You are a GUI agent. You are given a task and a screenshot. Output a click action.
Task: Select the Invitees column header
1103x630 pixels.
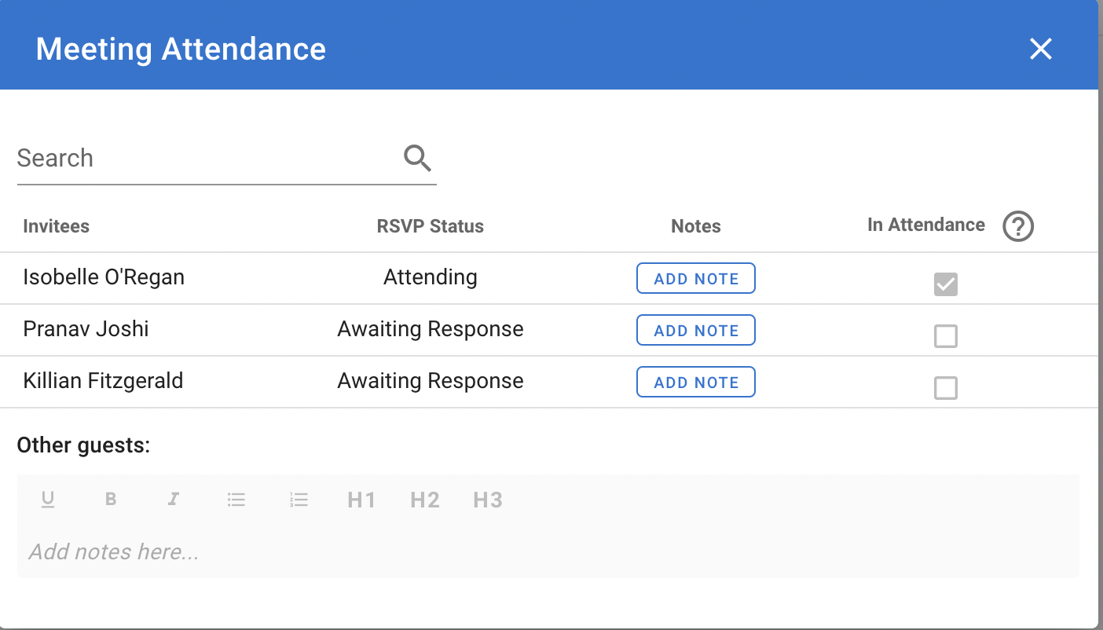coord(57,226)
